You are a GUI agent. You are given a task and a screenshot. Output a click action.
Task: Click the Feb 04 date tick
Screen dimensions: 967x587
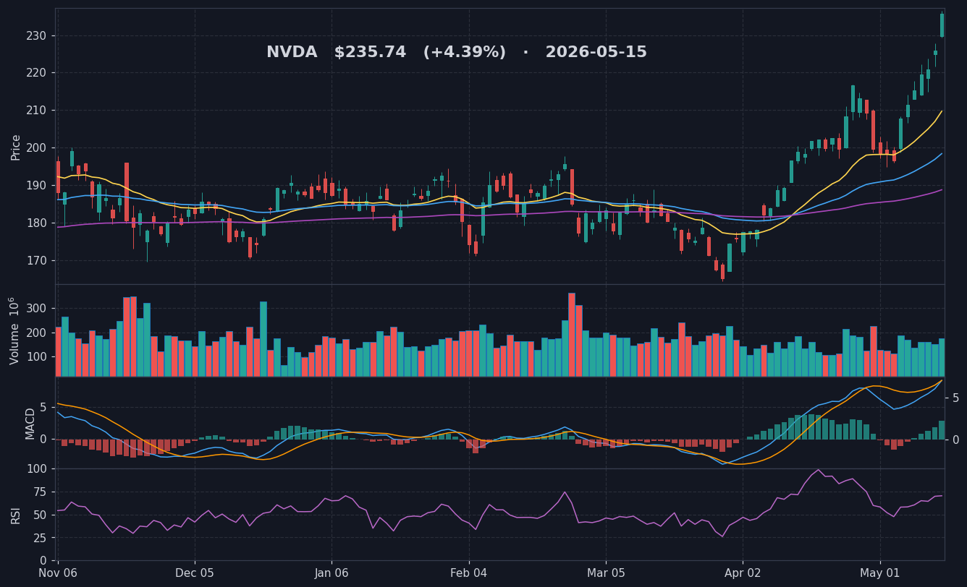click(x=469, y=573)
